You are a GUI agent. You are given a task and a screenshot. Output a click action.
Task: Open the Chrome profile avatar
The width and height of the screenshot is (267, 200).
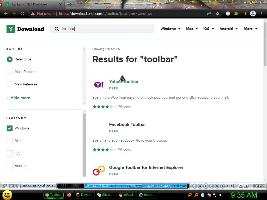pyautogui.click(x=253, y=14)
